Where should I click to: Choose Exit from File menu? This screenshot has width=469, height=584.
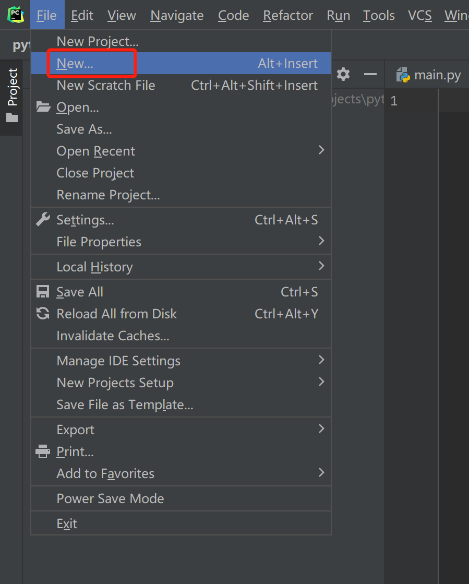coord(181,523)
